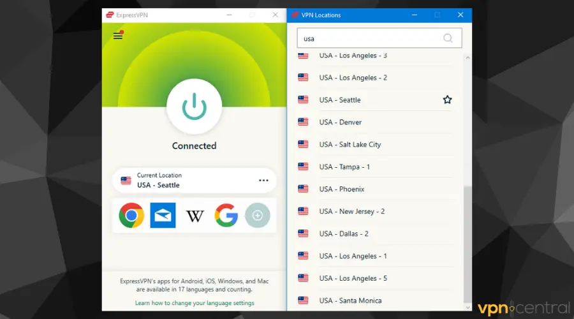This screenshot has width=574, height=319.
Task: Minimize the VPN Locations window
Action: pyautogui.click(x=415, y=15)
